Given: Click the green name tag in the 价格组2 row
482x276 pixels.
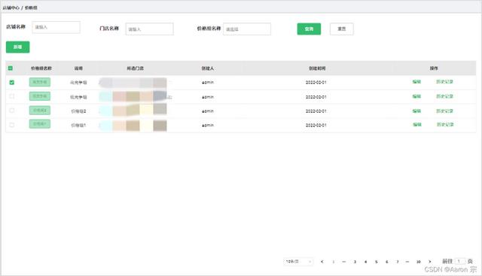Looking at the screenshot, I should (40, 111).
